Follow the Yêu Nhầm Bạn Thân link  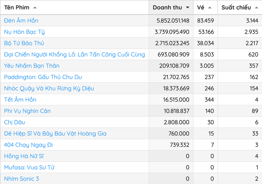point(32,66)
